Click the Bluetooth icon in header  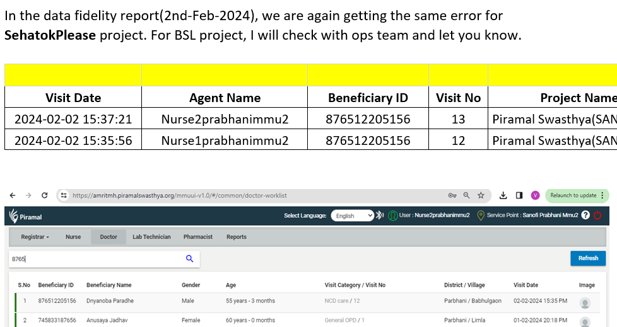(379, 215)
